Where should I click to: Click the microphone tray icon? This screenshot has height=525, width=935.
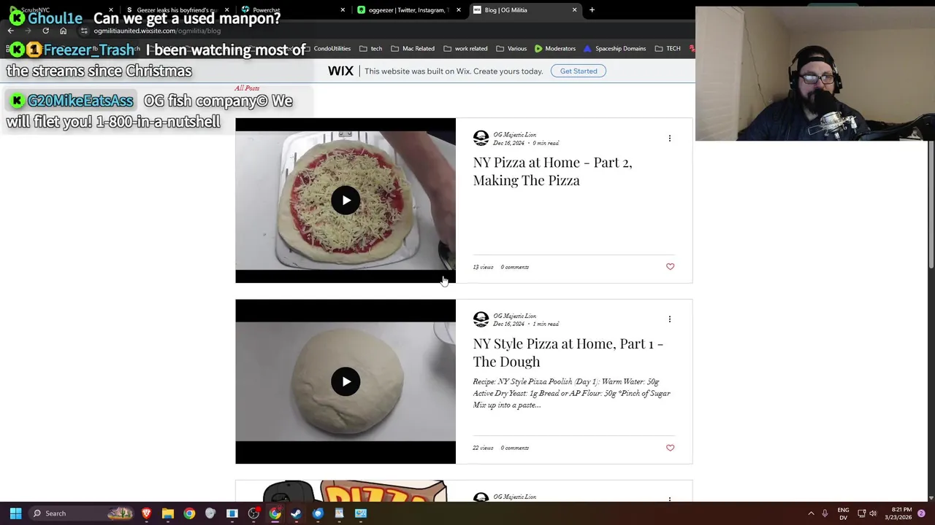pyautogui.click(x=825, y=513)
